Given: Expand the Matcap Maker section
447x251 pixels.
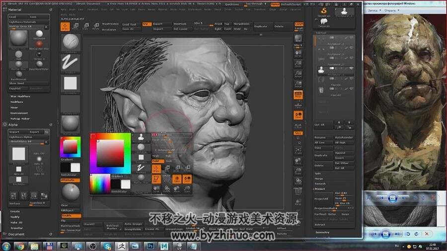Looking at the screenshot, I should pos(20,119).
